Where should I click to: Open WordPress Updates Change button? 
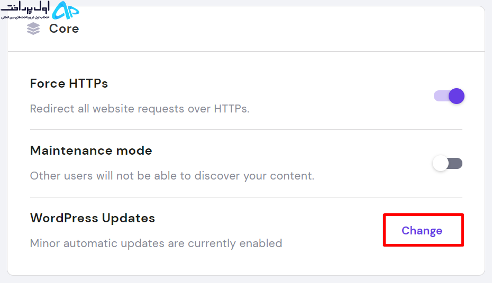pyautogui.click(x=423, y=230)
